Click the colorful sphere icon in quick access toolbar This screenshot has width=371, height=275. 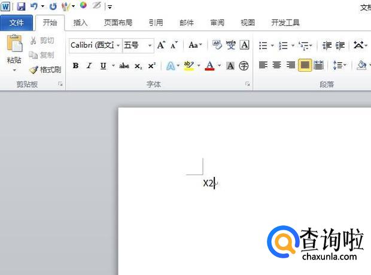[83, 5]
